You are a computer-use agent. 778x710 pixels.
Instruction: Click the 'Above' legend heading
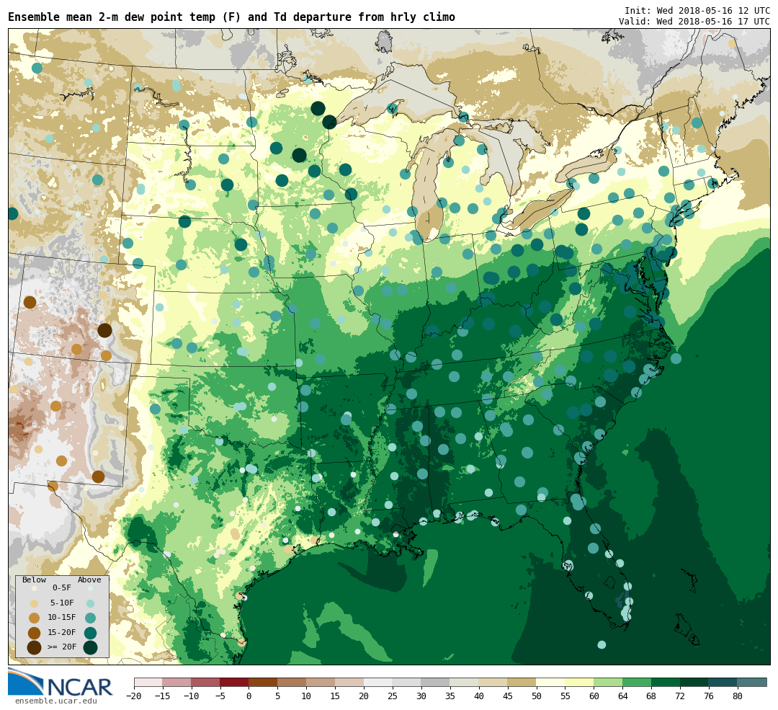pyautogui.click(x=89, y=580)
